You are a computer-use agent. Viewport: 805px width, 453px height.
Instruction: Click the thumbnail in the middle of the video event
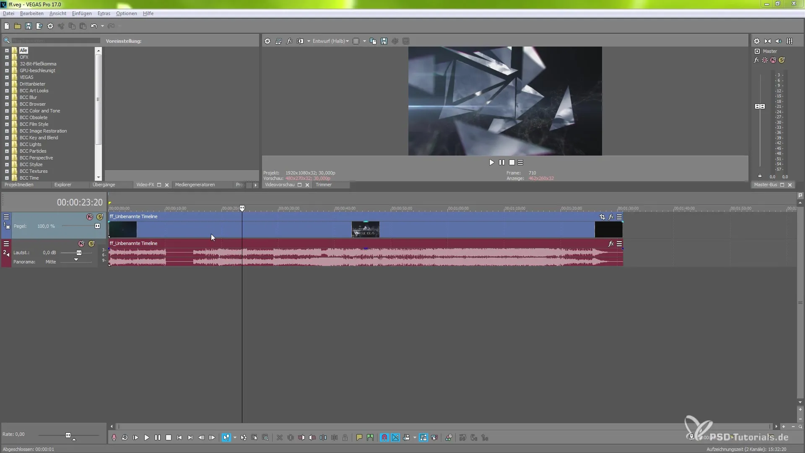[366, 229]
